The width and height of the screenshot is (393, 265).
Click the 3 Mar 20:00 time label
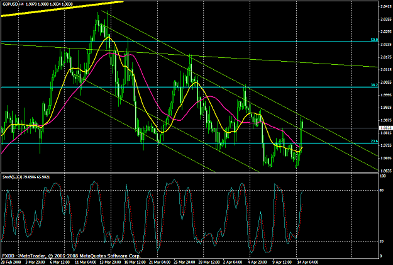pyautogui.click(x=35, y=262)
